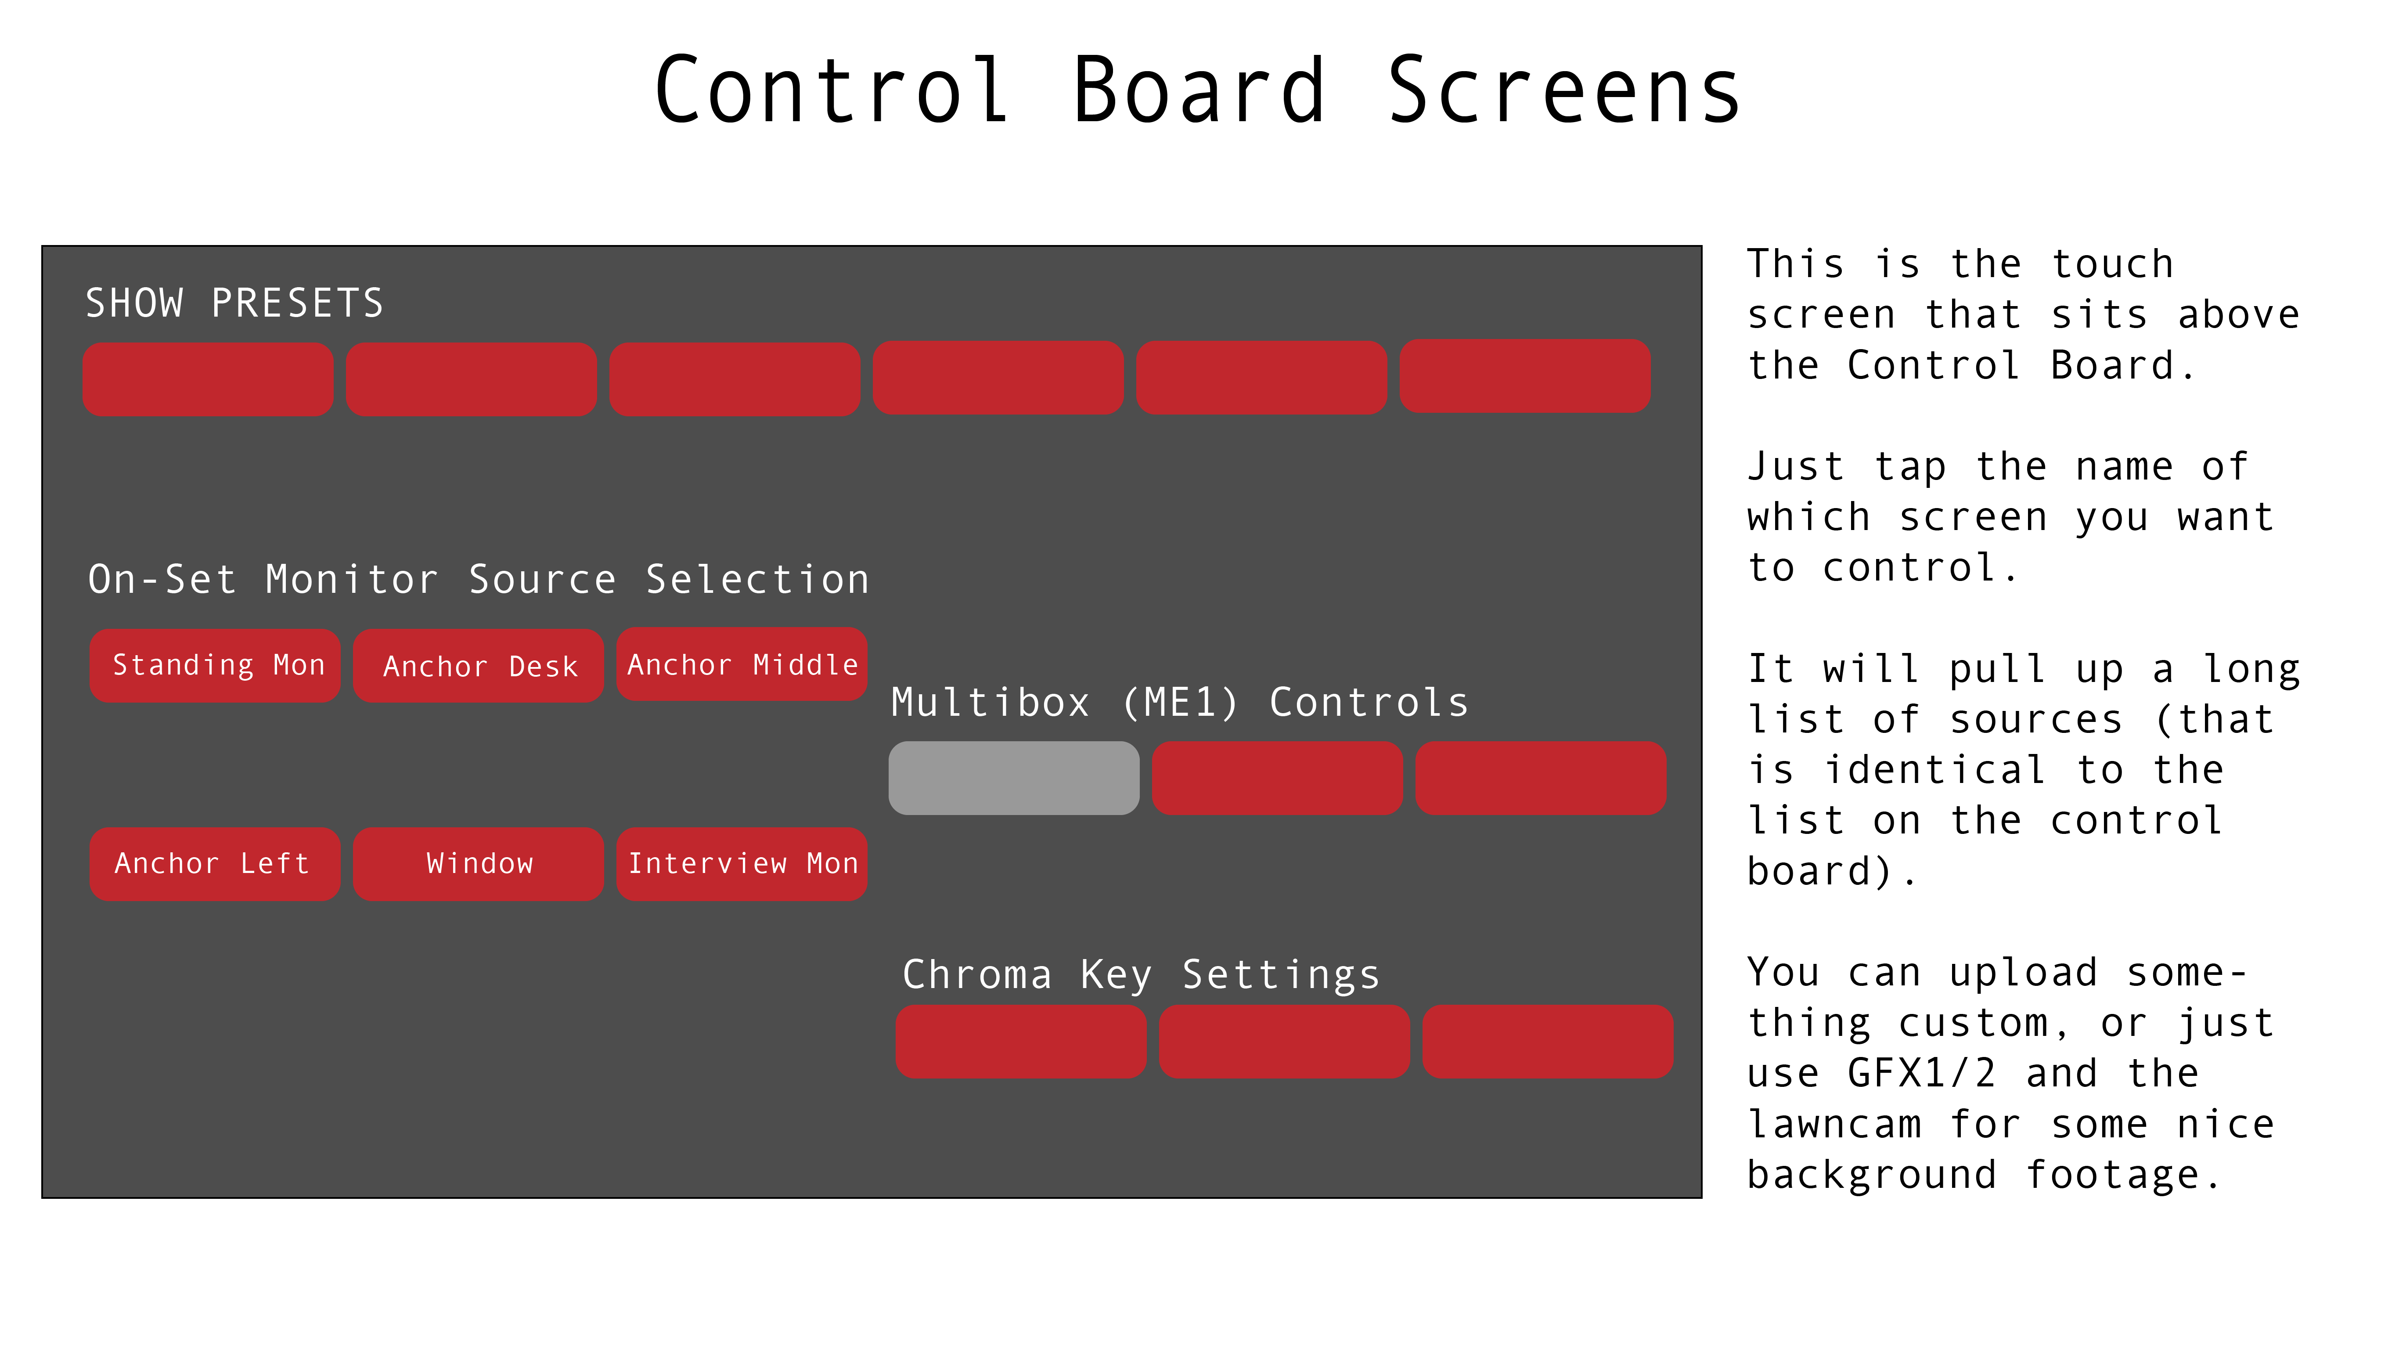Select the Interview Mon button
2399x1349 pixels.
pos(742,864)
